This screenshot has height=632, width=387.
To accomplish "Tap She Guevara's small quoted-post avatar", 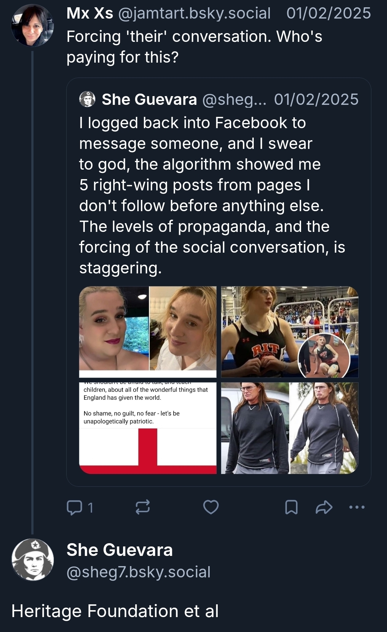I will coord(87,99).
